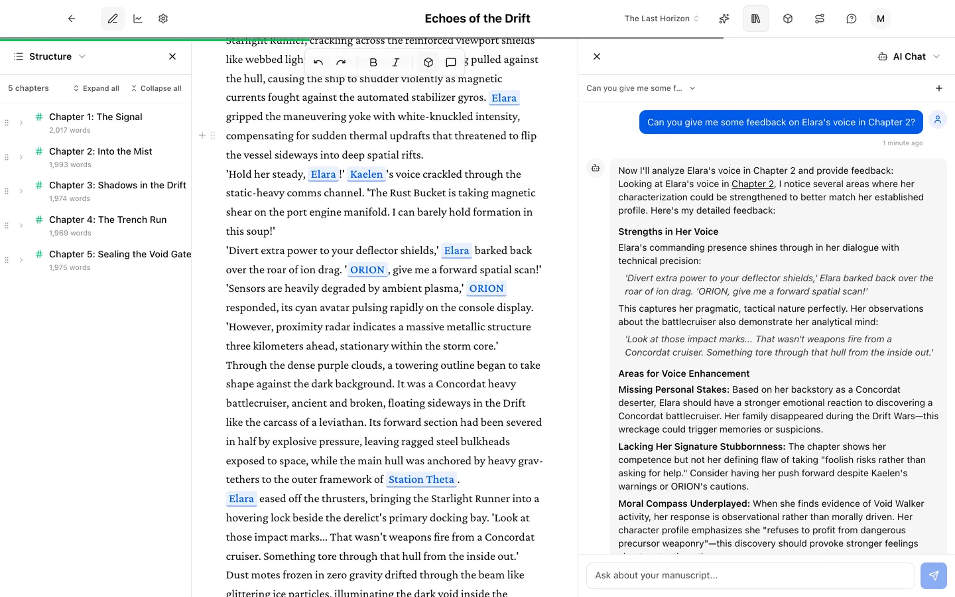Expand Chapter 3: Shadows in the Drift chevron

[21, 191]
